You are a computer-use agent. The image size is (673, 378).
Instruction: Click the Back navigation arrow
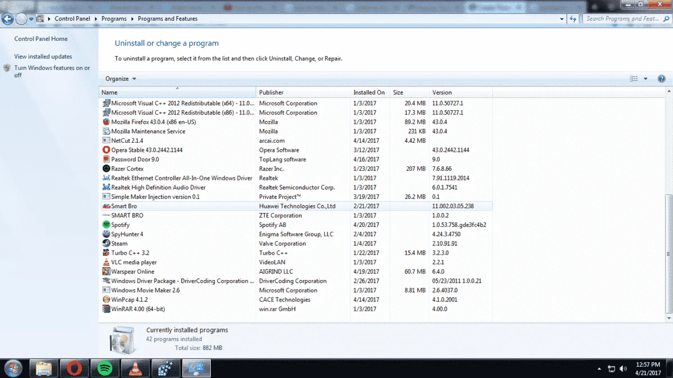click(x=7, y=19)
